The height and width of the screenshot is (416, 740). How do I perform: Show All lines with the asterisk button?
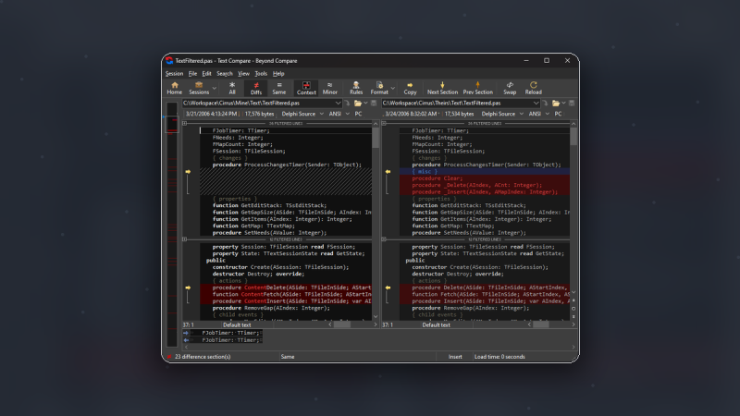(232, 88)
